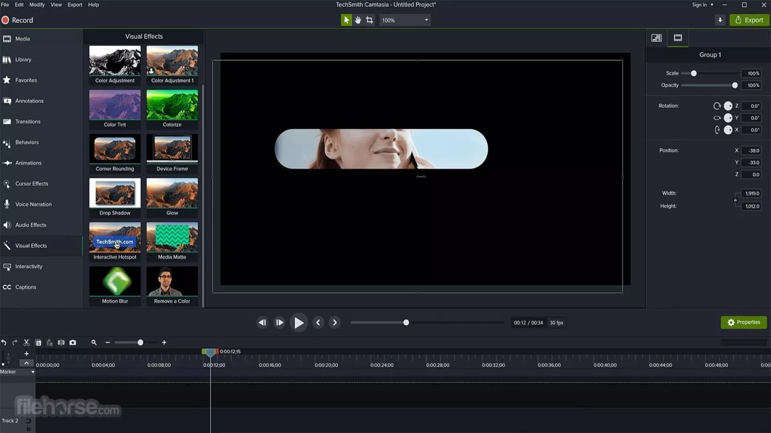Toggle the Track 2 lock icon
Screen dimensions: 771x433
tap(29, 429)
